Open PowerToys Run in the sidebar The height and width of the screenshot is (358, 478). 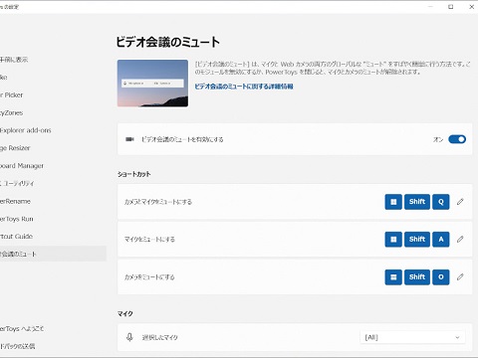(x=17, y=219)
